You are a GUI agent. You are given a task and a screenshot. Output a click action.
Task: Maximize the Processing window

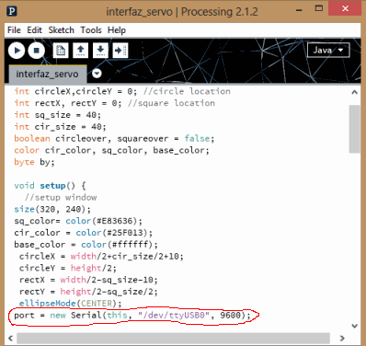point(319,8)
